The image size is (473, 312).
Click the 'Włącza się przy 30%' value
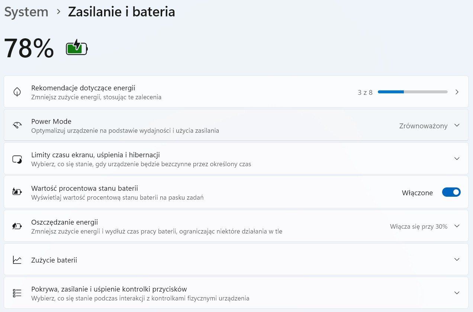click(x=419, y=226)
